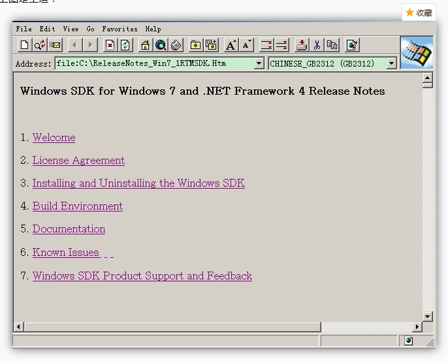Click the scissors cut icon
The width and height of the screenshot is (448, 363).
pyautogui.click(x=317, y=45)
